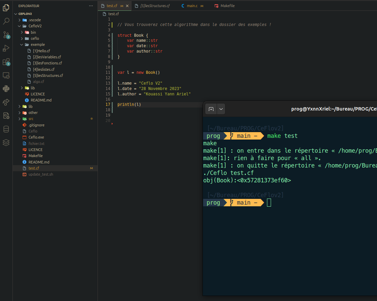Open [1]Hello.cf file
This screenshot has height=301, width=377.
[x=42, y=51]
